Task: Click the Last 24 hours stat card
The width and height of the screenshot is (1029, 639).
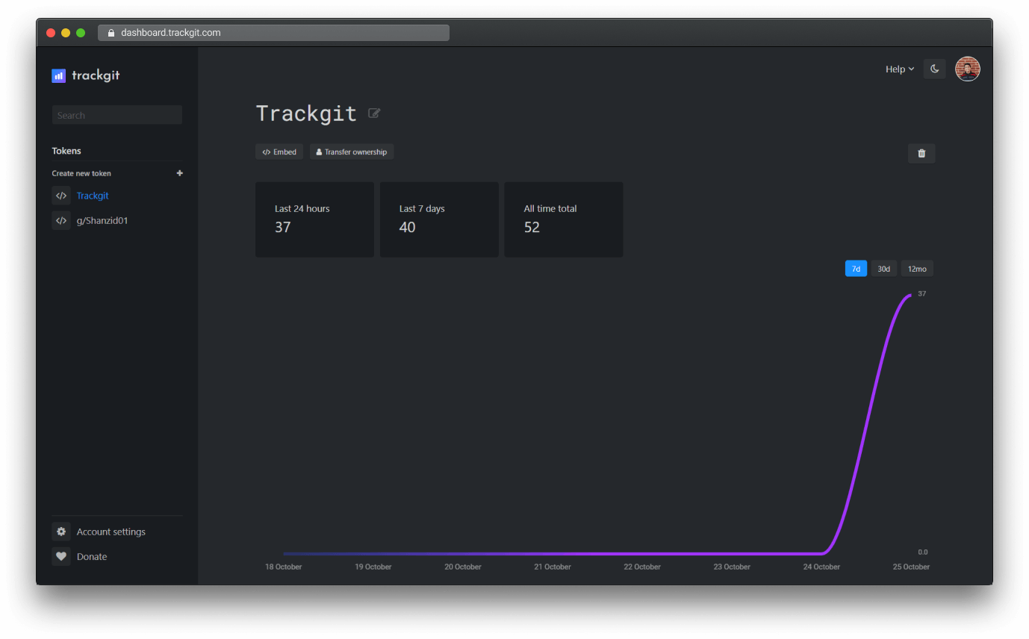Action: 314,219
